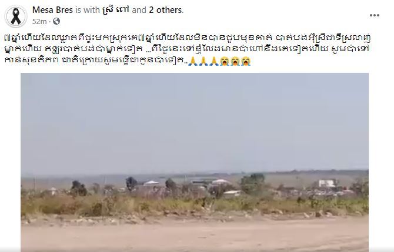Image resolution: width=394 pixels, height=252 pixels.
Task: Open the three-dot post options menu
Action: (375, 15)
